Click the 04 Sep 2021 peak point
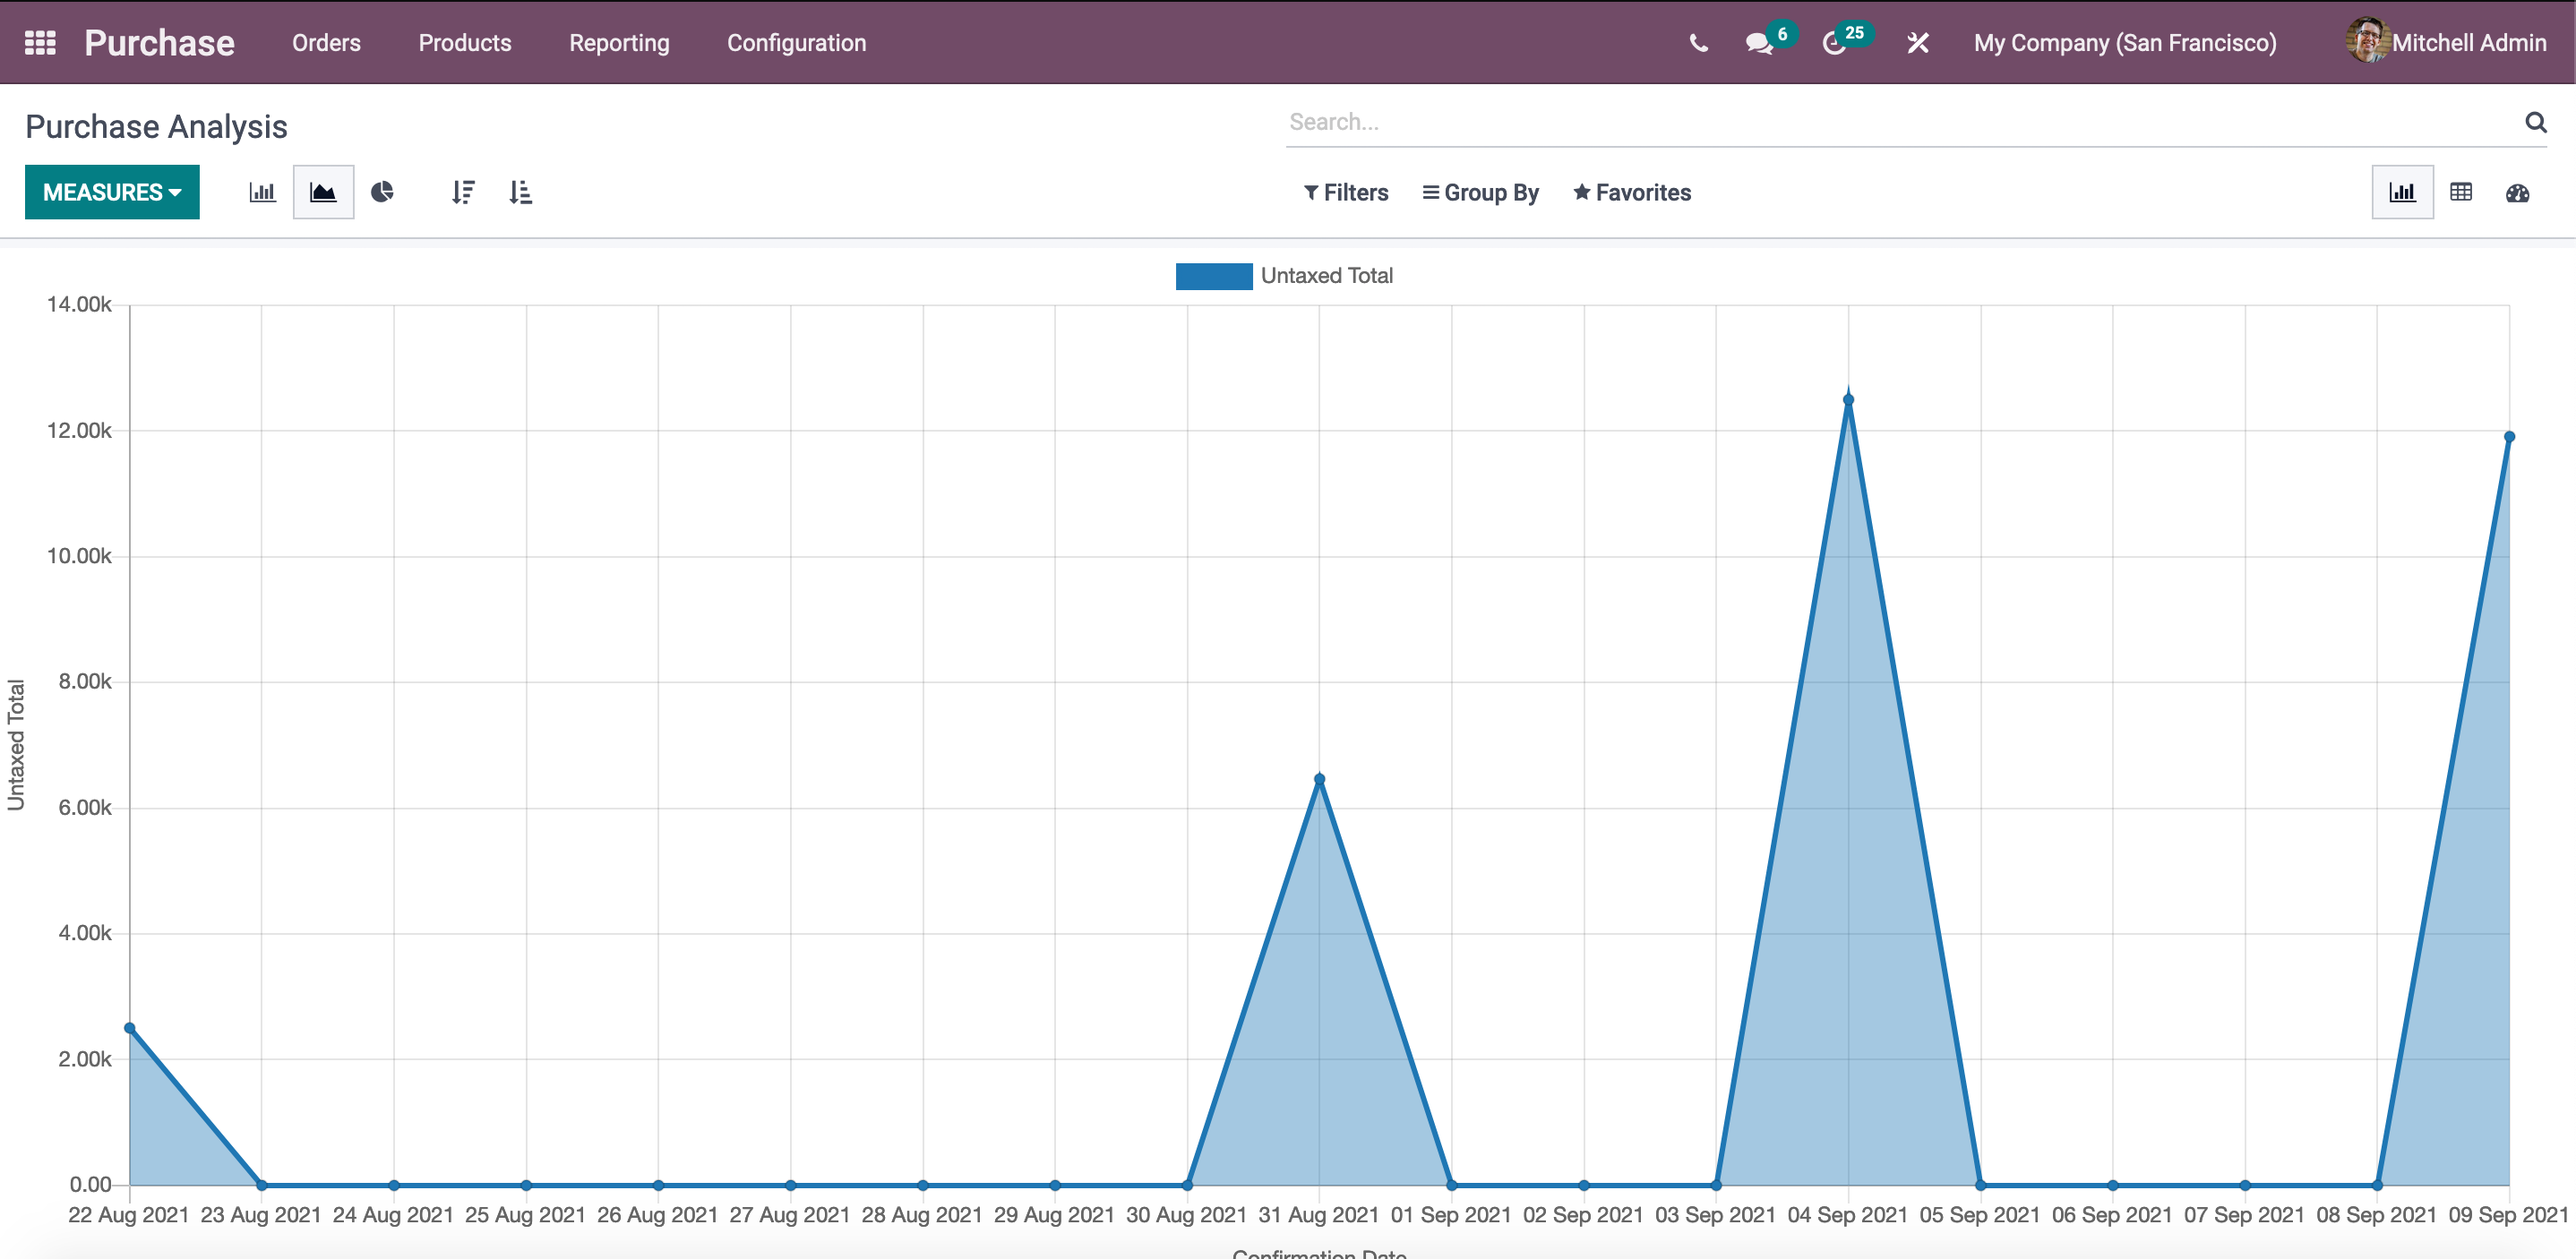The image size is (2576, 1259). [x=1848, y=400]
